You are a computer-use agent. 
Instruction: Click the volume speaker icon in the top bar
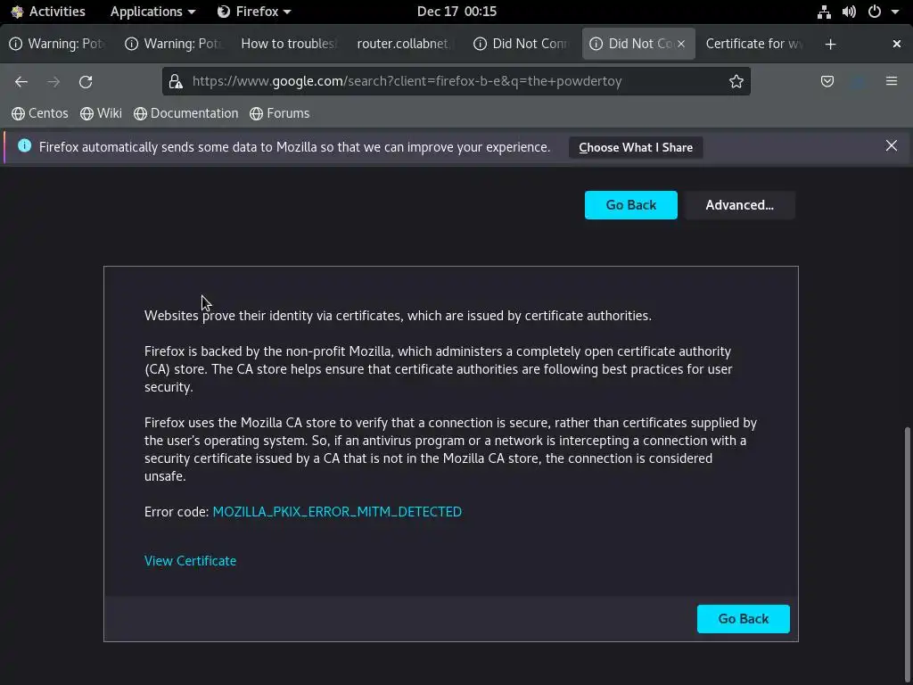(849, 12)
